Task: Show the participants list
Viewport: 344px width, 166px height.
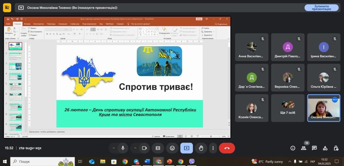Action: [304, 148]
